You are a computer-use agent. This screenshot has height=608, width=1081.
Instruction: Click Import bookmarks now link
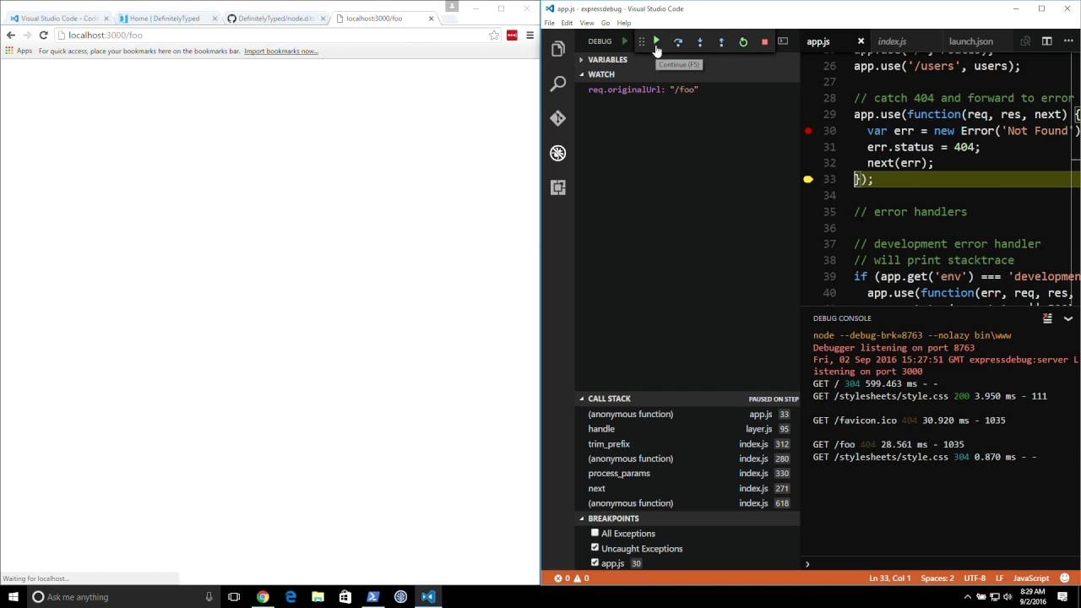click(281, 52)
